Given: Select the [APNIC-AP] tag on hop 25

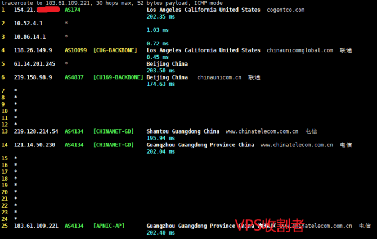Looking at the screenshot, I should click(x=109, y=226).
